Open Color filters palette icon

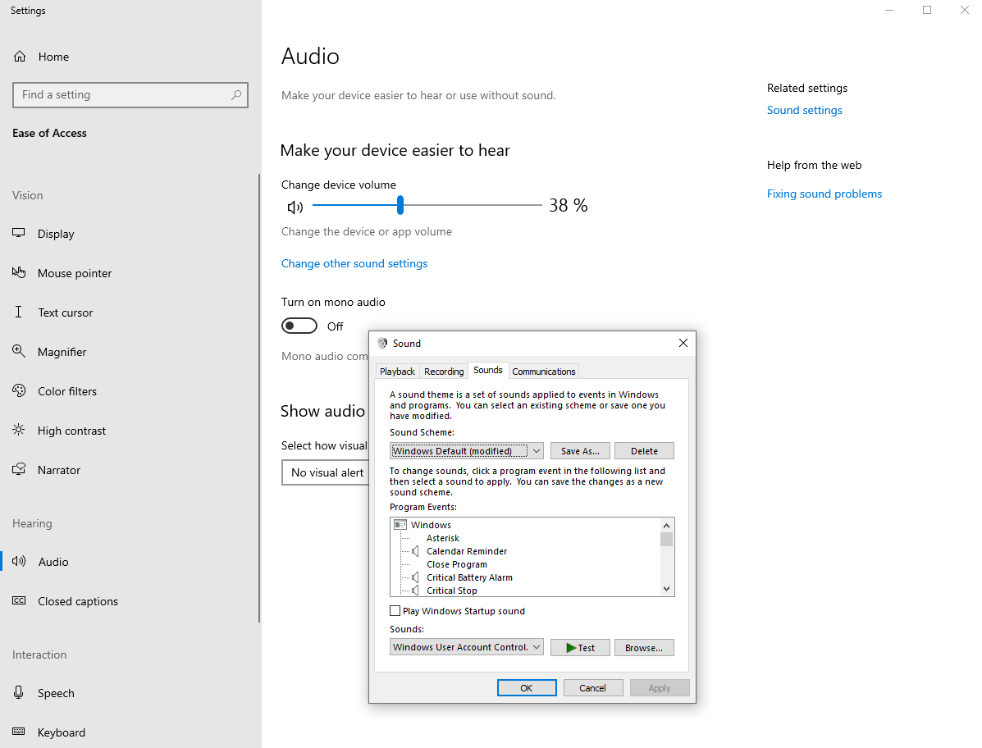click(19, 391)
